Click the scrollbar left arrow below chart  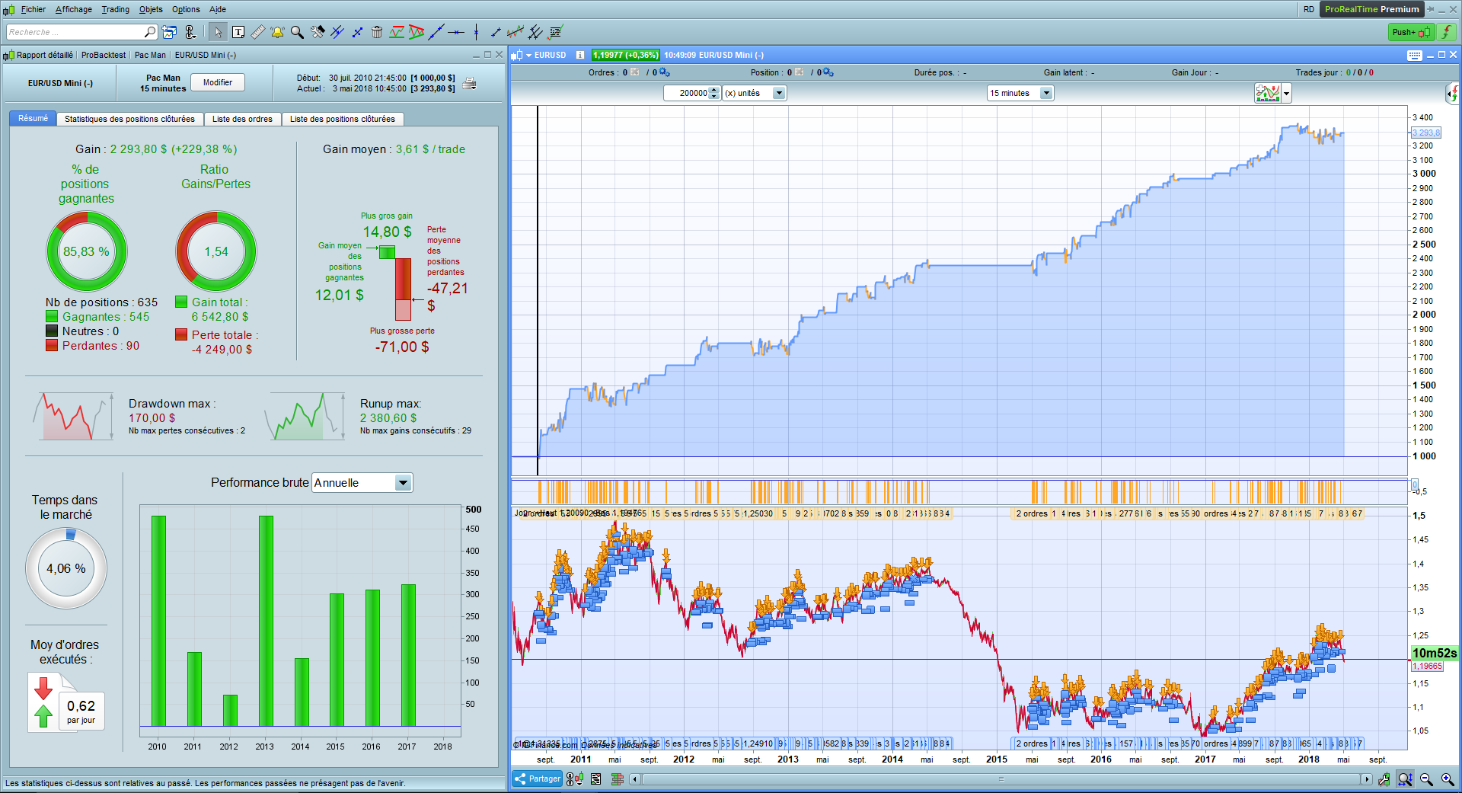pyautogui.click(x=635, y=779)
